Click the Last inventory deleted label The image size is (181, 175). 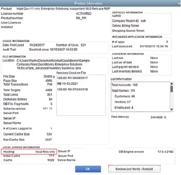tap(127, 71)
